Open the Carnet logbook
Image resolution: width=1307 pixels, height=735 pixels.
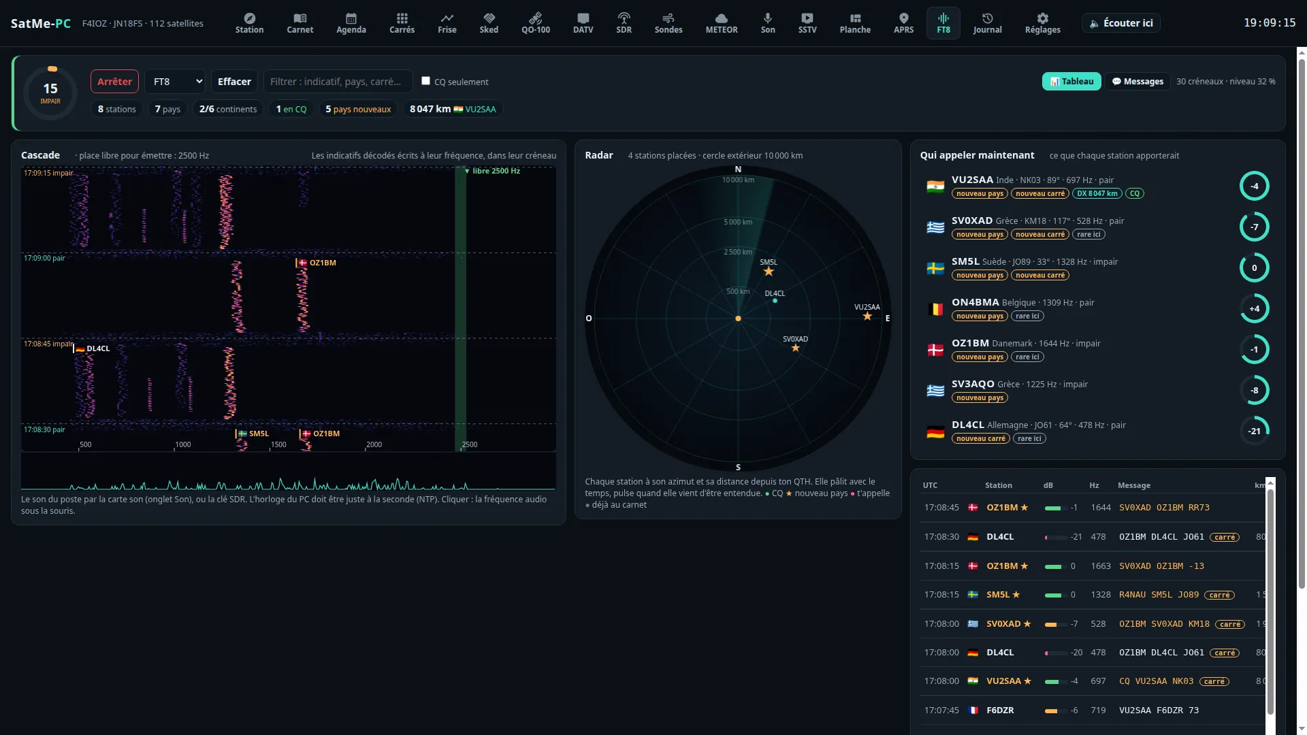coord(300,23)
